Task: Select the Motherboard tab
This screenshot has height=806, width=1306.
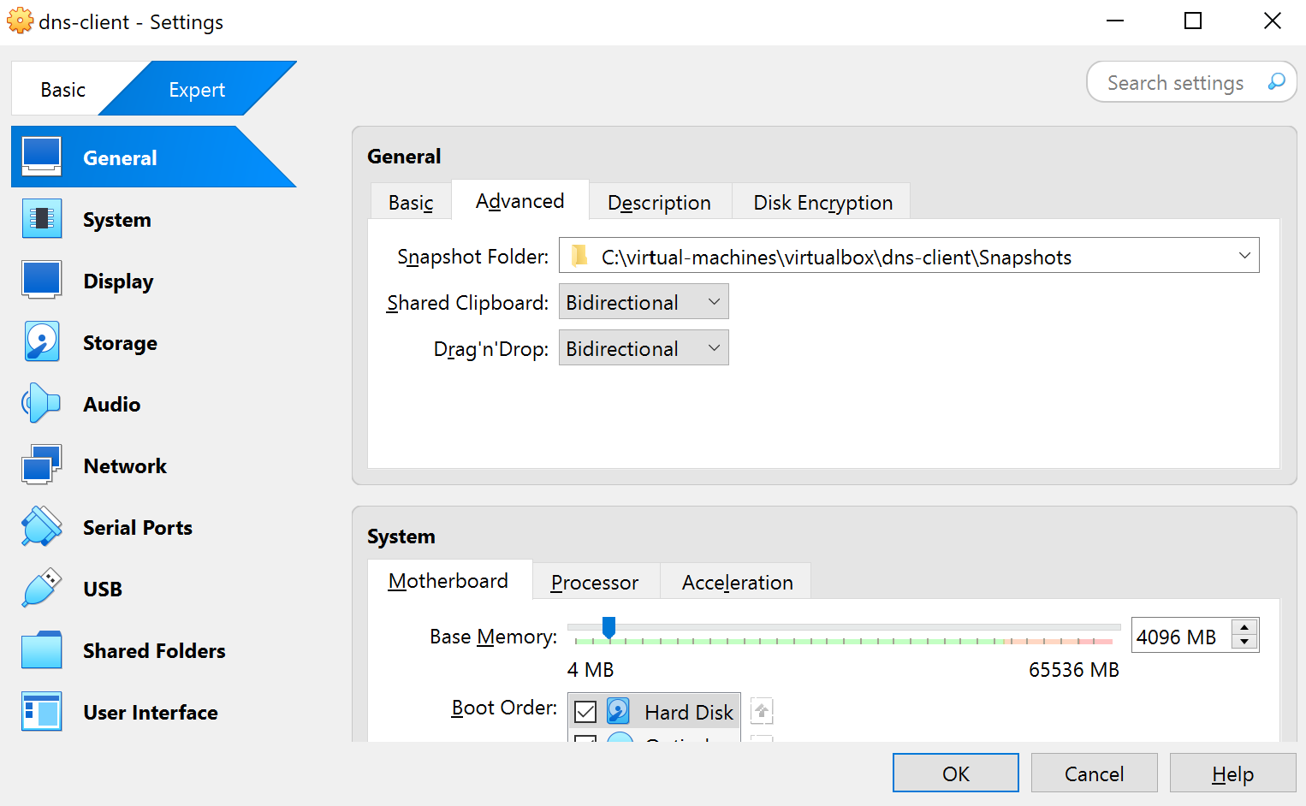Action: (448, 580)
